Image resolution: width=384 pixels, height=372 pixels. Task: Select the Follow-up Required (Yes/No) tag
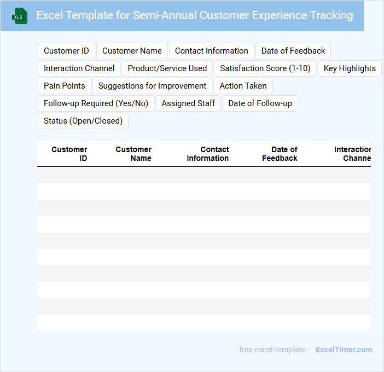click(96, 103)
